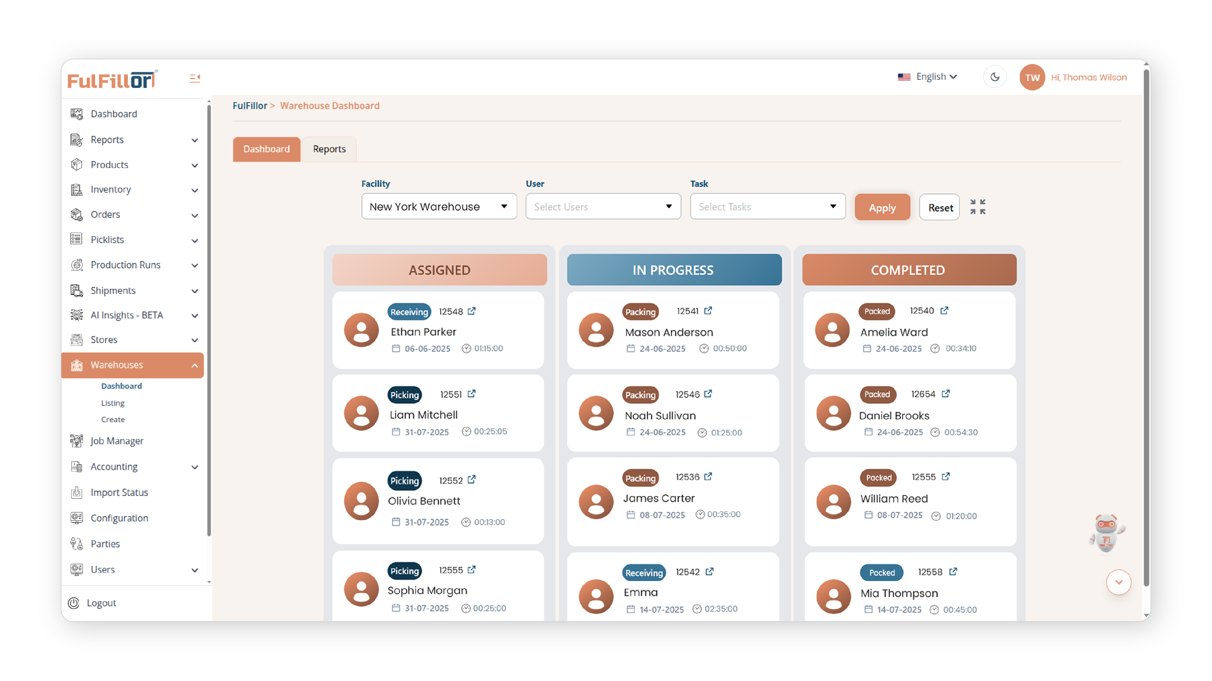The height and width of the screenshot is (681, 1212).
Task: Open Picklists from the sidebar icon
Action: tap(76, 239)
